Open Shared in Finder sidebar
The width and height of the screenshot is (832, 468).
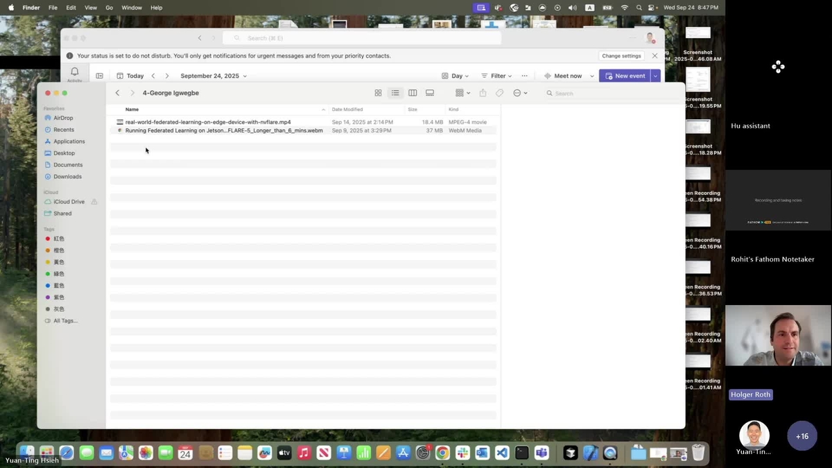(62, 214)
